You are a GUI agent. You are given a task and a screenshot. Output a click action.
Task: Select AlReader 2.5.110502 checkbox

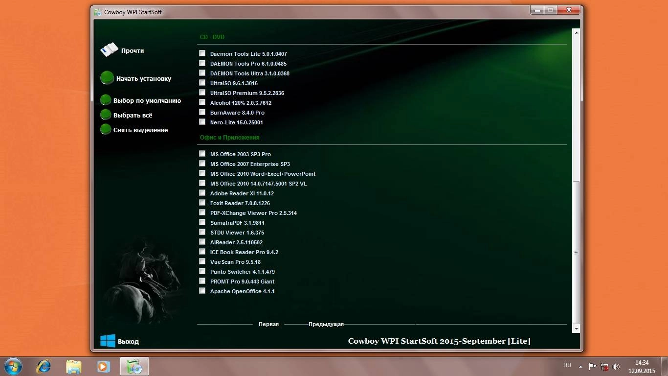tap(202, 242)
